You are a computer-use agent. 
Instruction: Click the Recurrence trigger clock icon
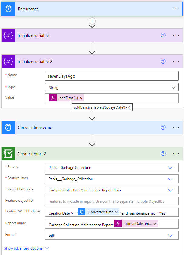8,9
